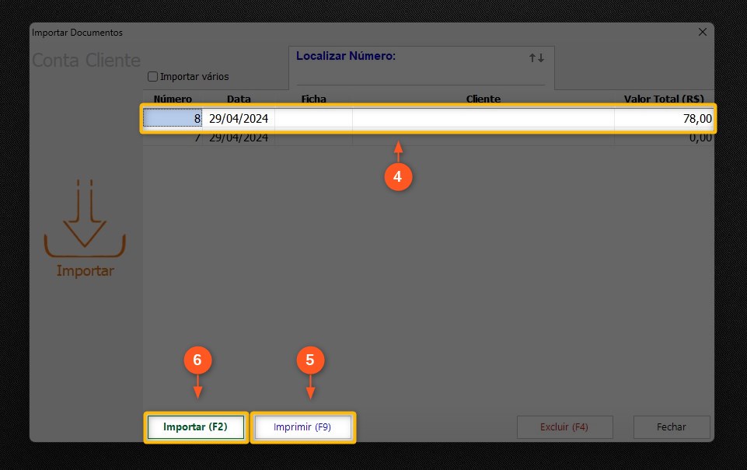Screen dimensions: 747x470
Task: Click the Fechar button
Action: (671, 427)
